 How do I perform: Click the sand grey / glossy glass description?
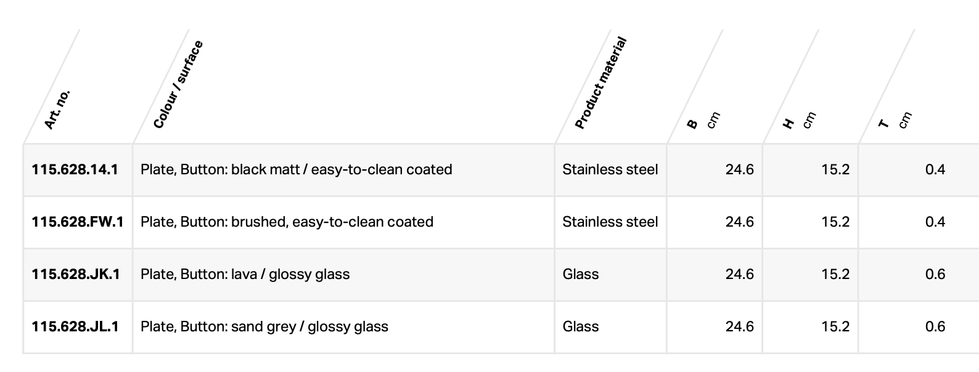[264, 326]
